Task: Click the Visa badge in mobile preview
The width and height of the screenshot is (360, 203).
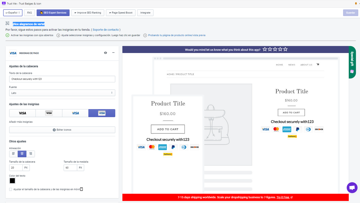Action: 141,147
